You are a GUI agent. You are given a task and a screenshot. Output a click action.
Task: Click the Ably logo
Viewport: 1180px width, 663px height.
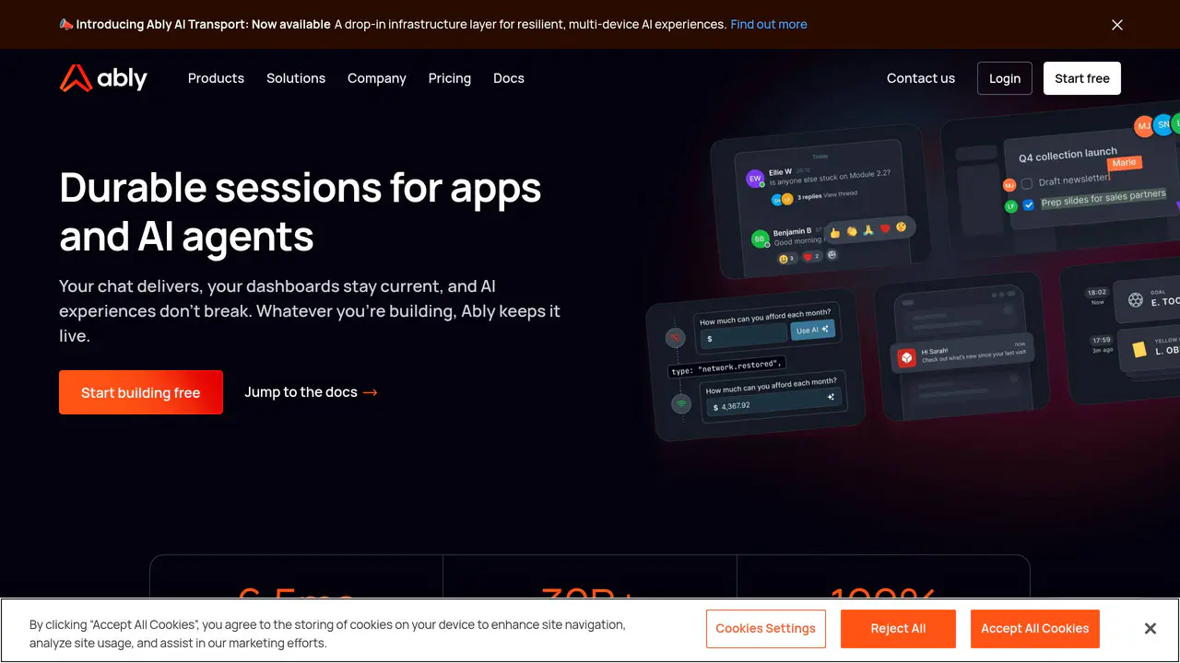103,78
